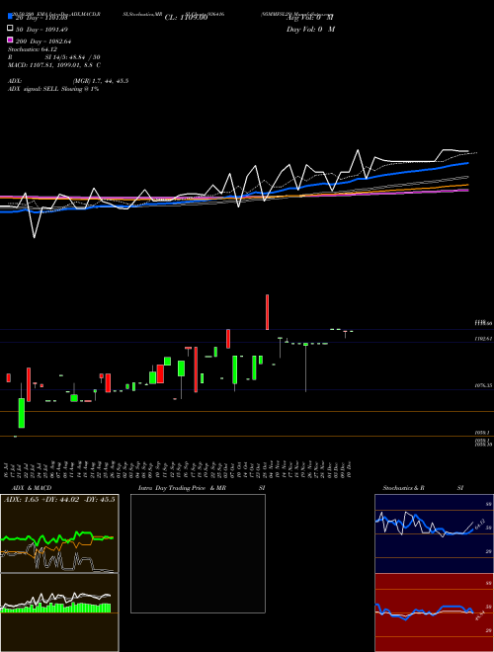This screenshot has height=652, width=494.
Task: Click the 'CL: 1109.00' close price label
Action: click(186, 18)
